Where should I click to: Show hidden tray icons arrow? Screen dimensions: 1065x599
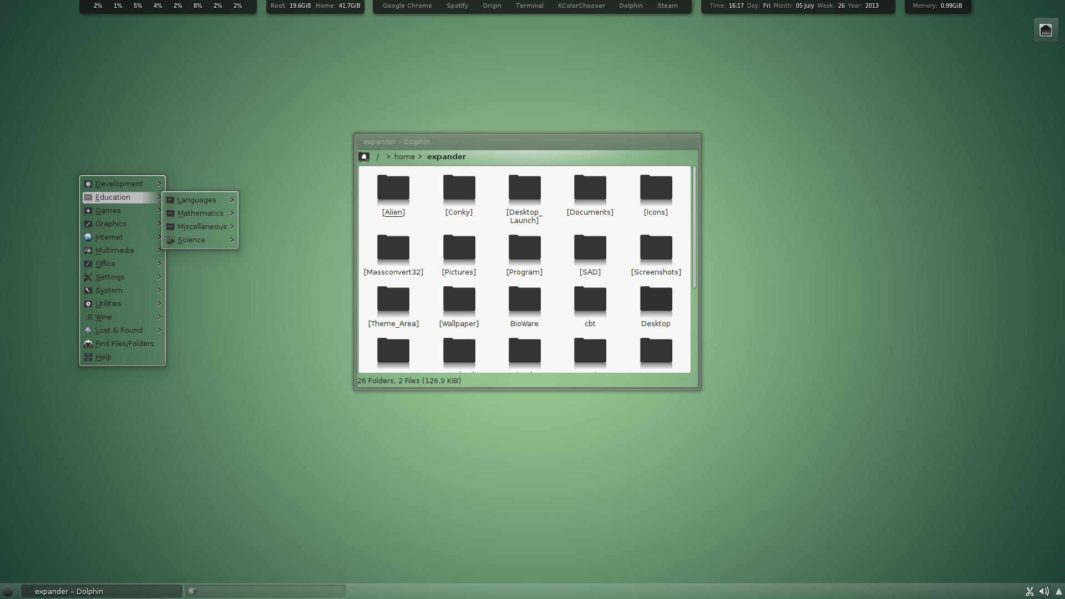pos(1058,592)
